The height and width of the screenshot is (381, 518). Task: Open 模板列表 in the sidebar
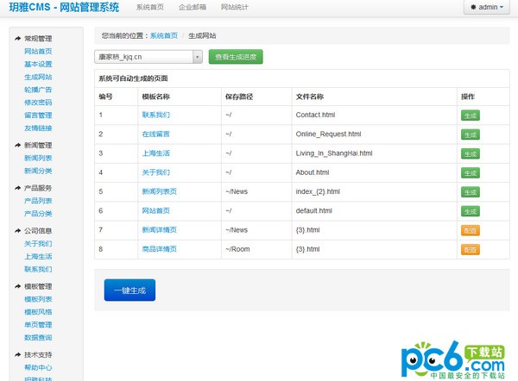[x=38, y=299]
